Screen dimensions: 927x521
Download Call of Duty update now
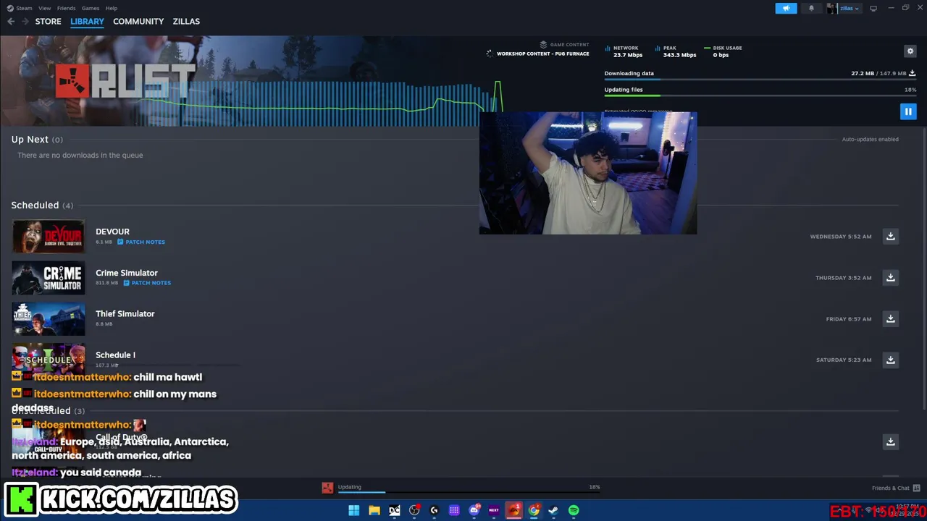coord(891,441)
